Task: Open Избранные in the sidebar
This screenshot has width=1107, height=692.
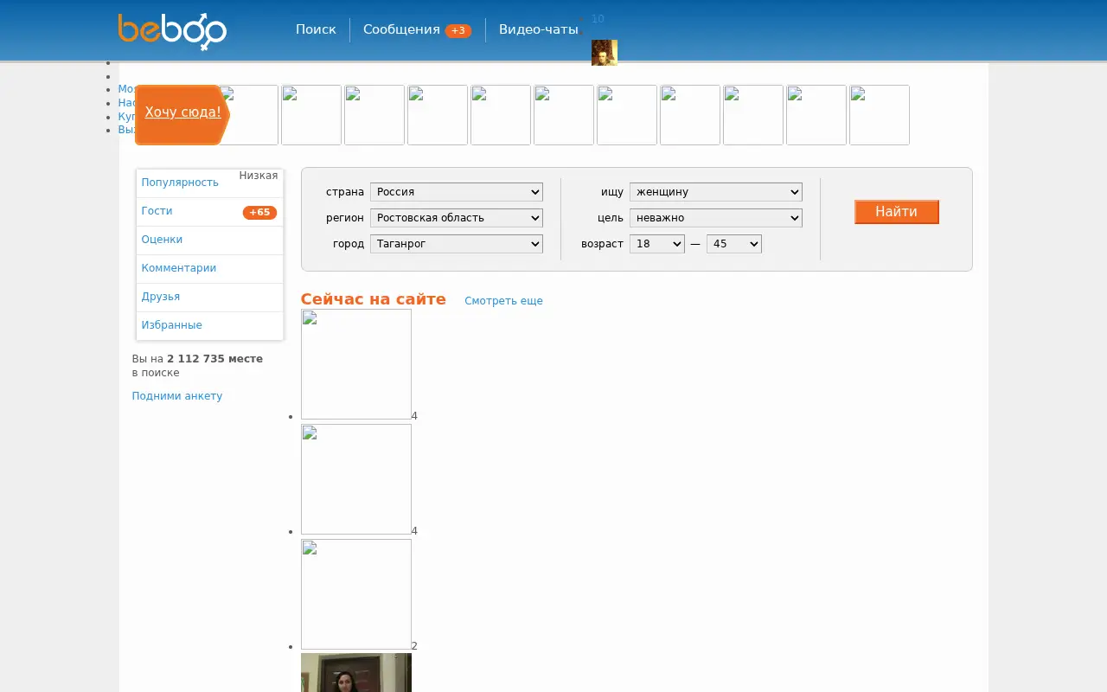Action: click(172, 325)
